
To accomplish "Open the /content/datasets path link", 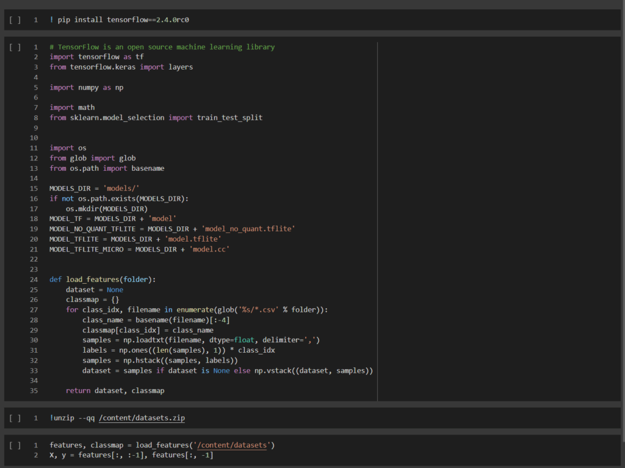I will click(232, 445).
